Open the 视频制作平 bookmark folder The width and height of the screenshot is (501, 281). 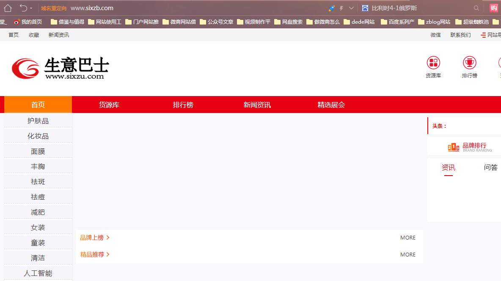coord(254,22)
